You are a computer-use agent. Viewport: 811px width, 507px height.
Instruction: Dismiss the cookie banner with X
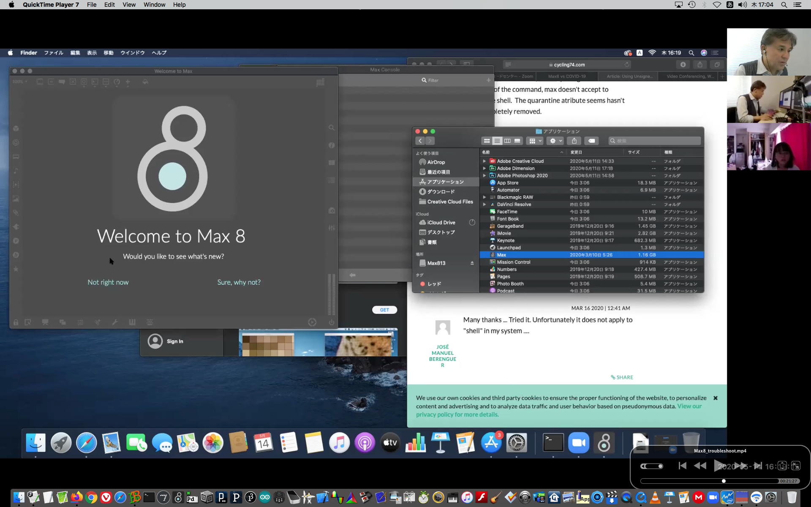click(x=716, y=398)
